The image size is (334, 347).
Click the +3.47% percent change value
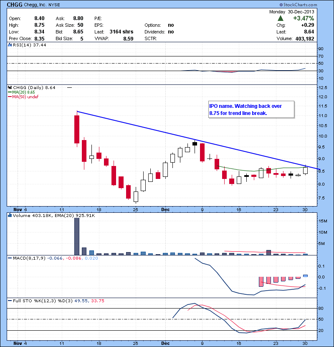pos(304,18)
